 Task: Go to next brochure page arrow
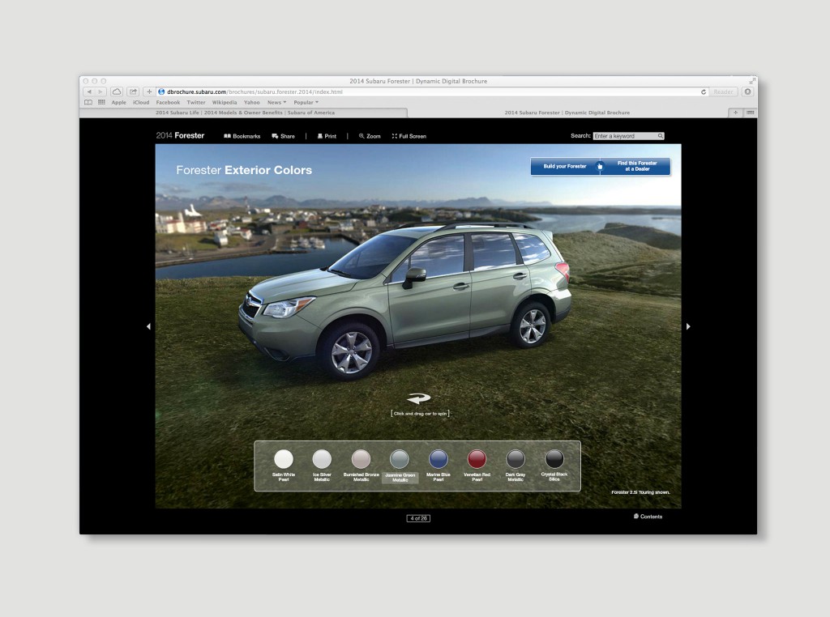[688, 326]
